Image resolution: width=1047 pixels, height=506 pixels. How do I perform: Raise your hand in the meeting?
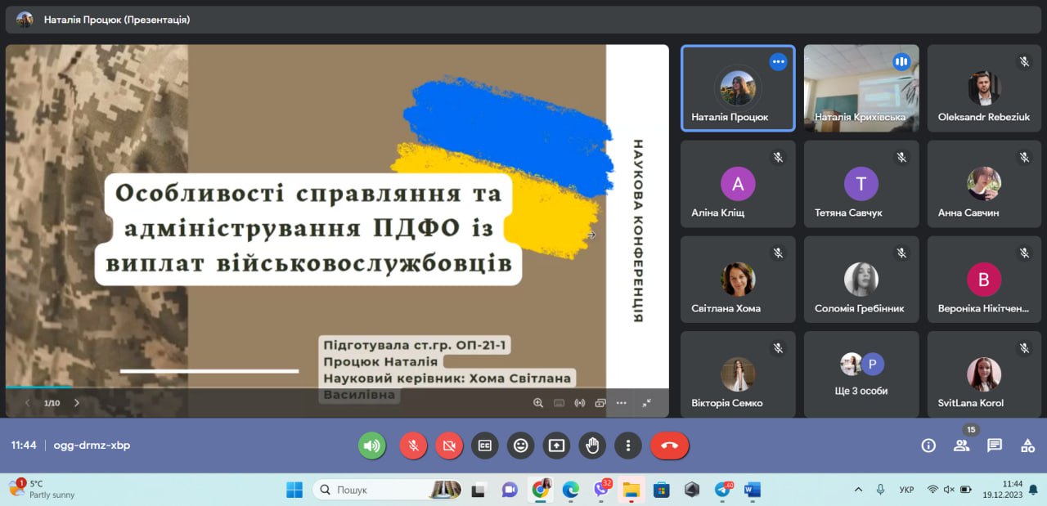[592, 446]
